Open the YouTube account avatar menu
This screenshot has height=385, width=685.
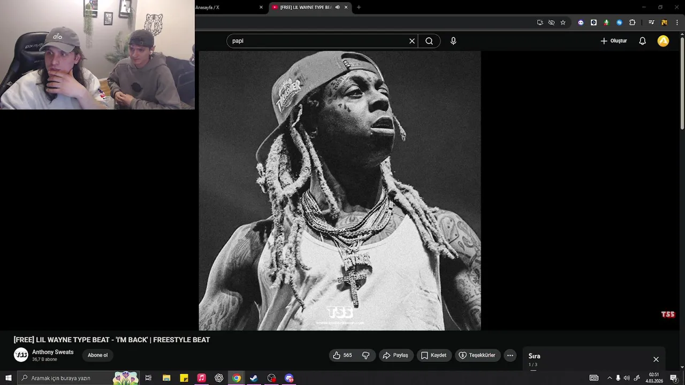[x=663, y=41]
